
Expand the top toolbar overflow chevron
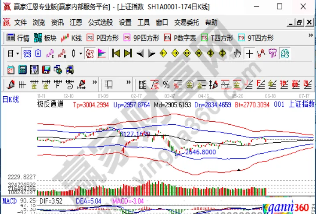click(x=311, y=35)
